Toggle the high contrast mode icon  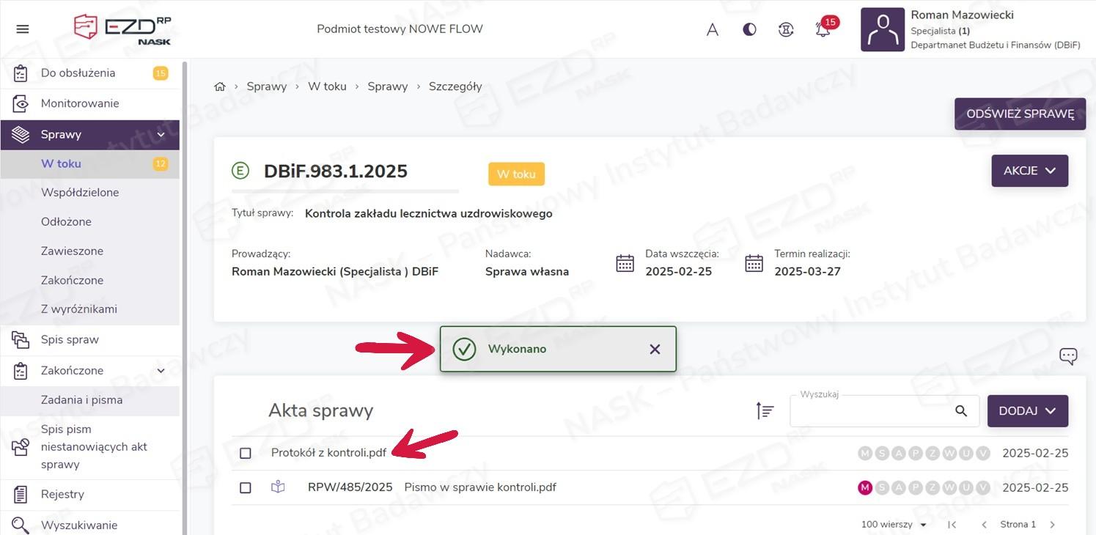tap(749, 30)
